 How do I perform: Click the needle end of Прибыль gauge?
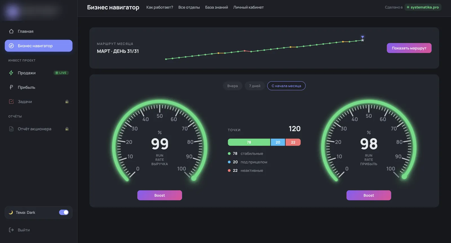[x=404, y=177]
